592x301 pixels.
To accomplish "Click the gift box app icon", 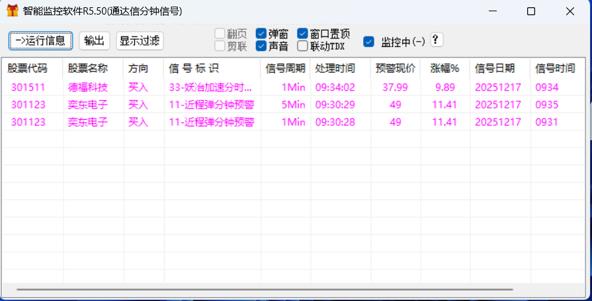I will tap(13, 11).
